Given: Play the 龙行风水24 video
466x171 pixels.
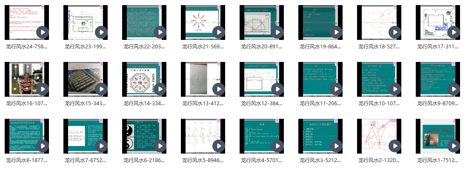Looking at the screenshot, I should [x=43, y=32].
